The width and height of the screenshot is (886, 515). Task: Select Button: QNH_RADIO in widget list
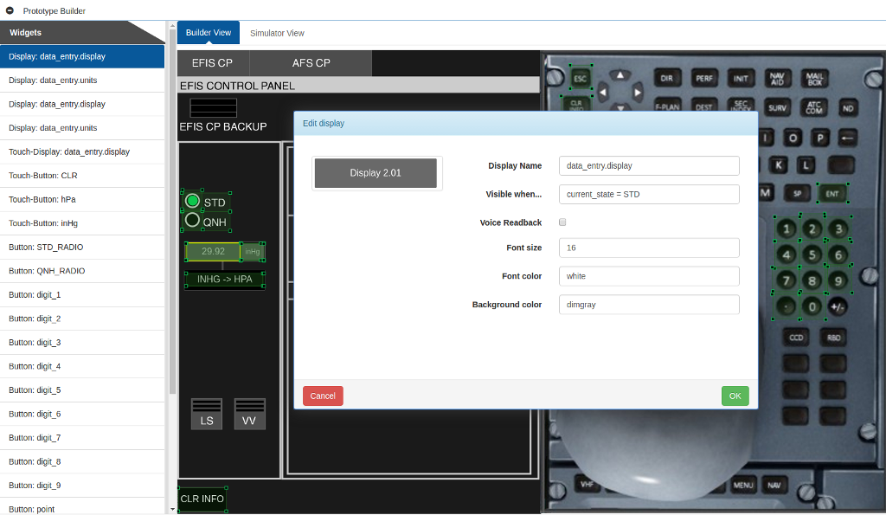(82, 271)
